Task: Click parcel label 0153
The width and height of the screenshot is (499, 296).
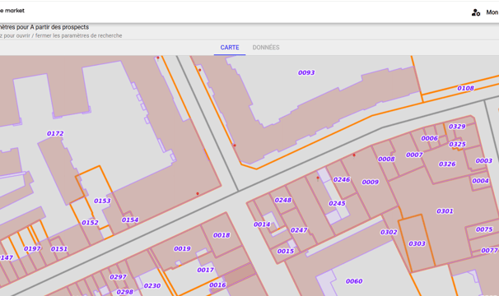Action: [102, 201]
